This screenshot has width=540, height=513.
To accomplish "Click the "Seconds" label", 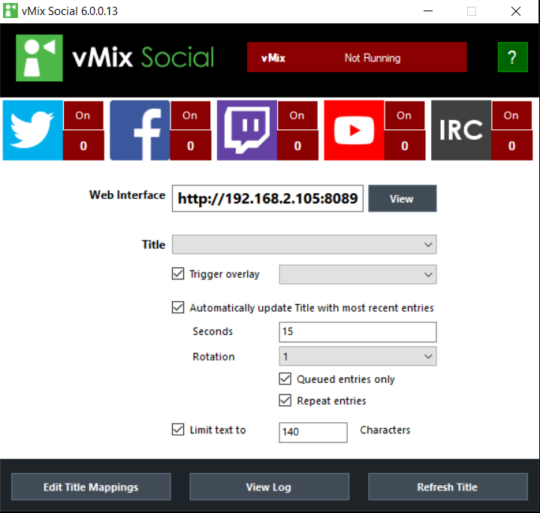I will (x=213, y=331).
